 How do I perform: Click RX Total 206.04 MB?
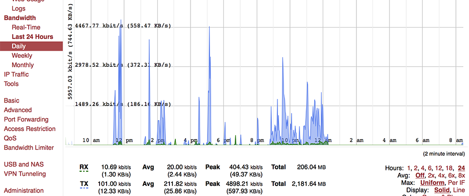coord(311,167)
